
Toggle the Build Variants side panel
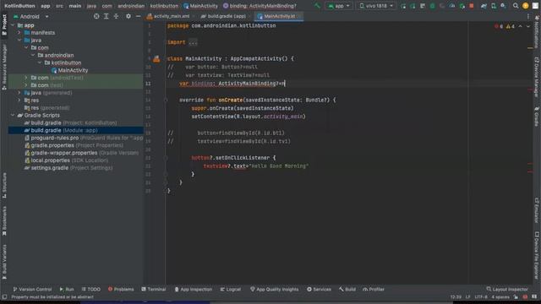(4, 261)
